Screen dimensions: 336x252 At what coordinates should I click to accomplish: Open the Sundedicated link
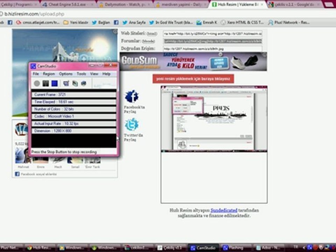click(224, 210)
